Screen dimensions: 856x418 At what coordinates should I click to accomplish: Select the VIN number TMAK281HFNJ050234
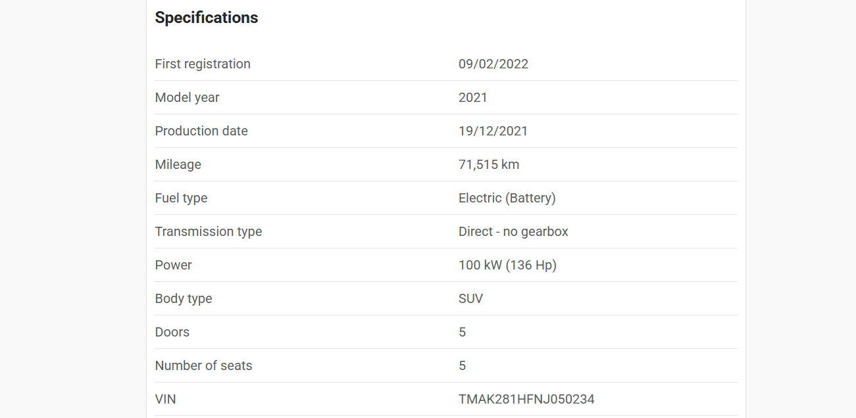526,399
